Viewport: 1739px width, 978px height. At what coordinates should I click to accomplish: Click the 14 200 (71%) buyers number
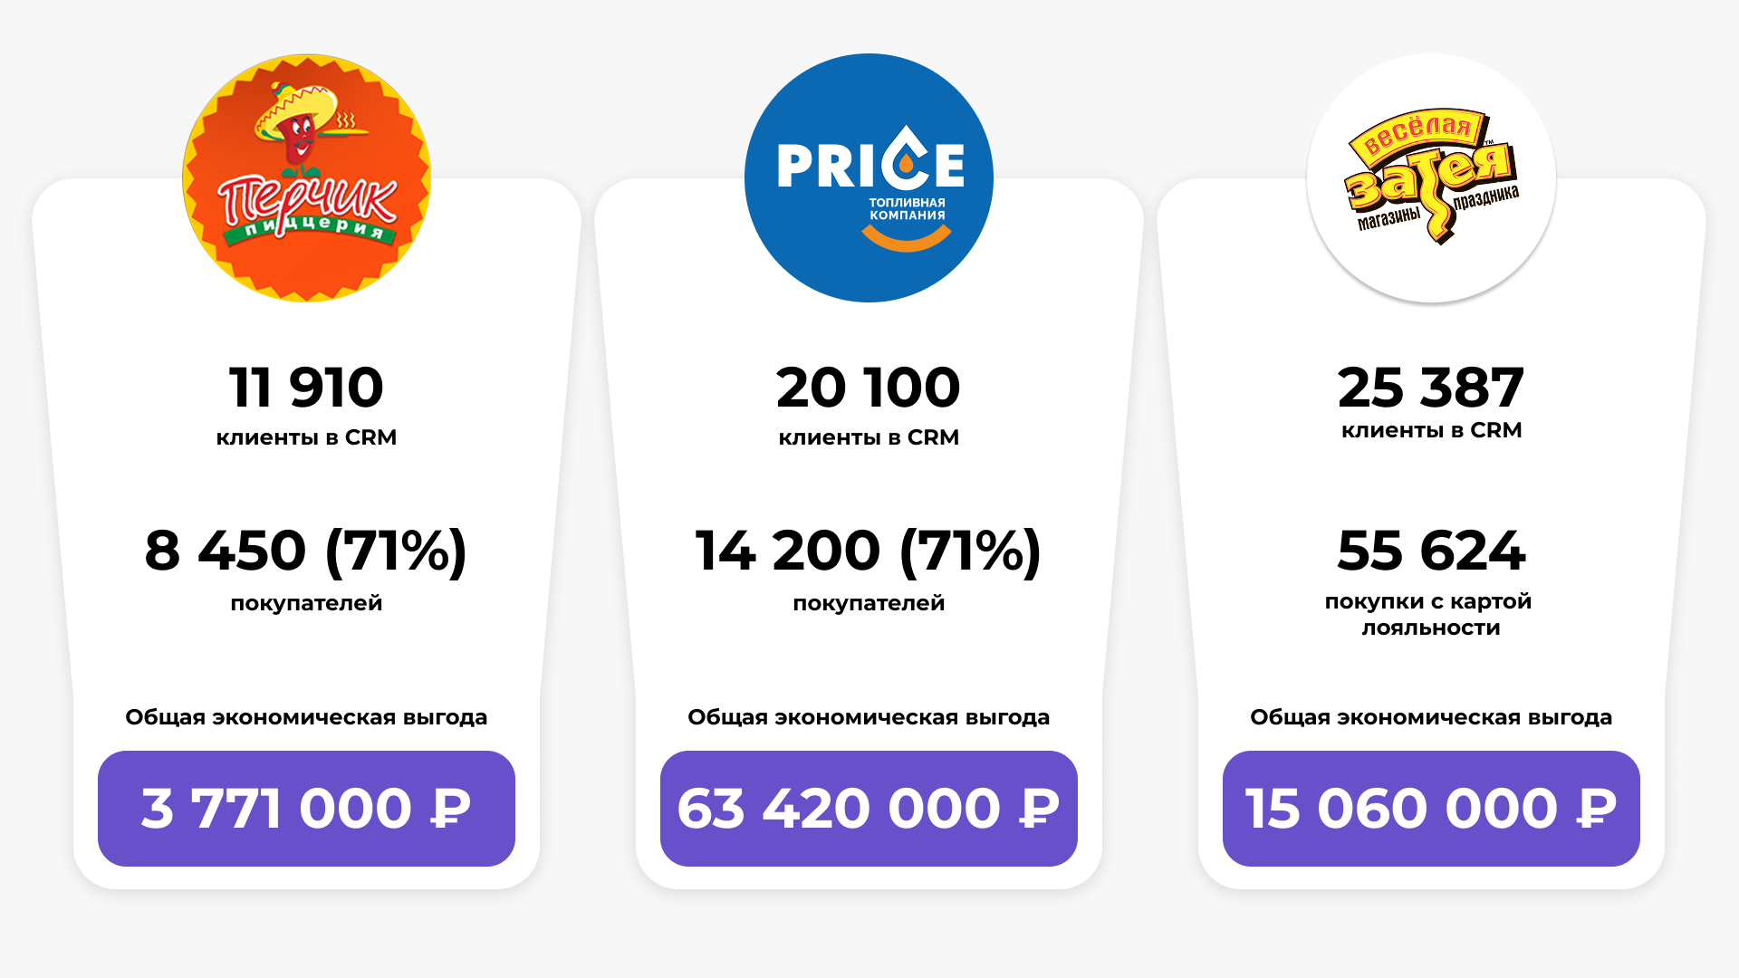pos(869,551)
